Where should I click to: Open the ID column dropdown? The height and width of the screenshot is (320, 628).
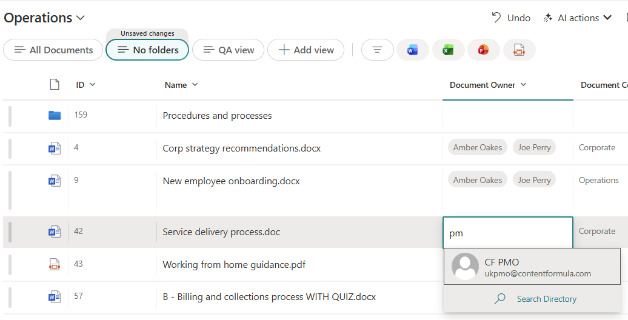tap(93, 84)
